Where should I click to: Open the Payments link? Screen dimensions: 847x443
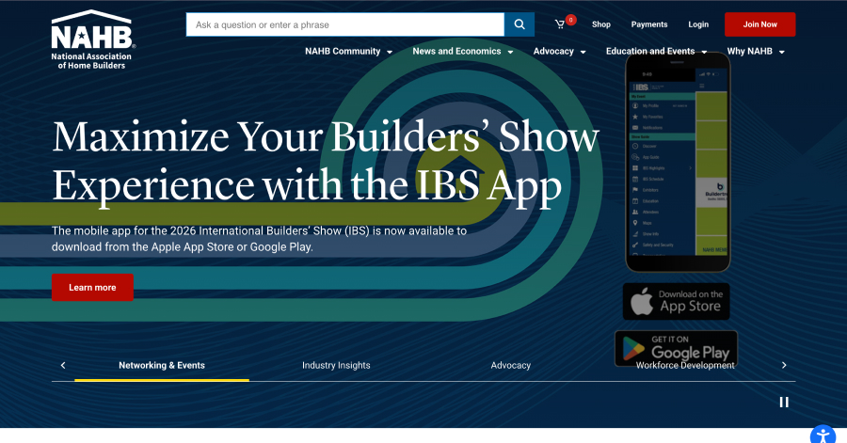tap(648, 24)
